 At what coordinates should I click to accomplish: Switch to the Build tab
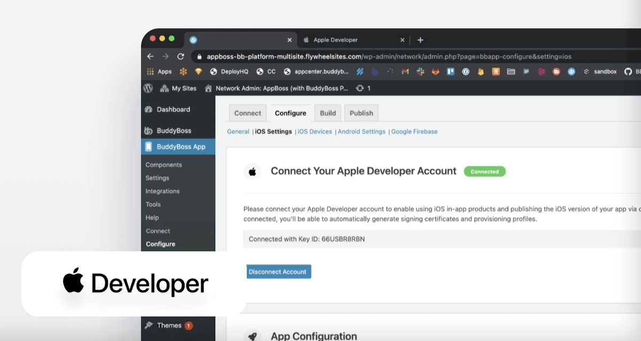coord(328,113)
